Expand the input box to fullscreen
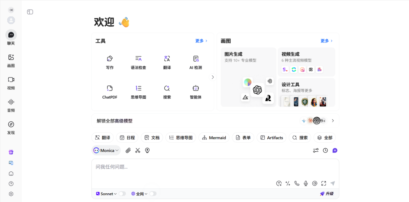Screen dimensions: 409x202 pyautogui.click(x=323, y=183)
